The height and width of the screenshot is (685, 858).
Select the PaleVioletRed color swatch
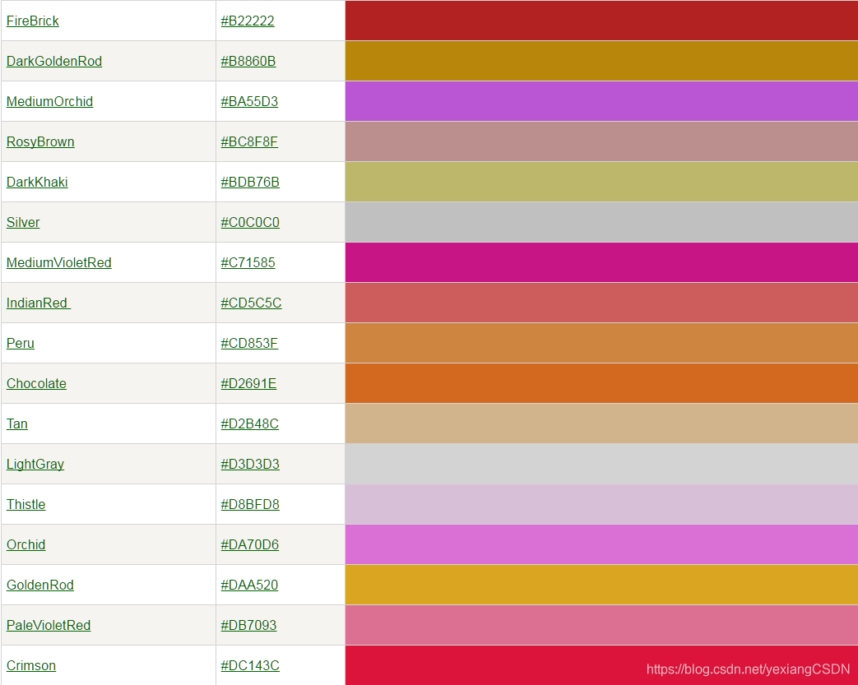coord(601,625)
